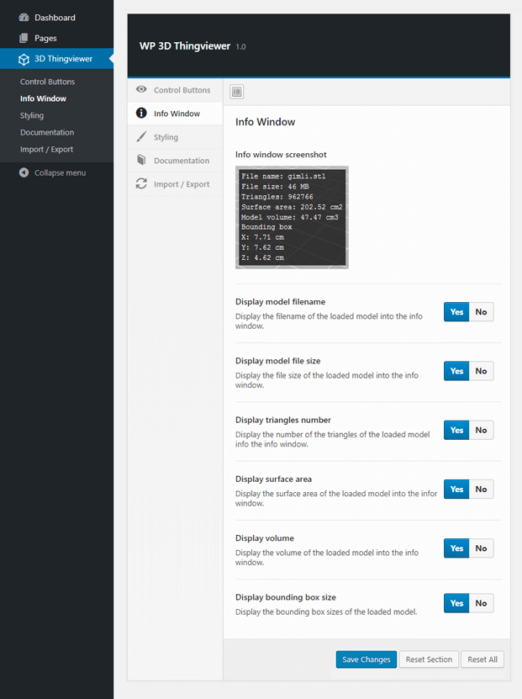
Task: Set Display volume to No
Action: pos(481,548)
